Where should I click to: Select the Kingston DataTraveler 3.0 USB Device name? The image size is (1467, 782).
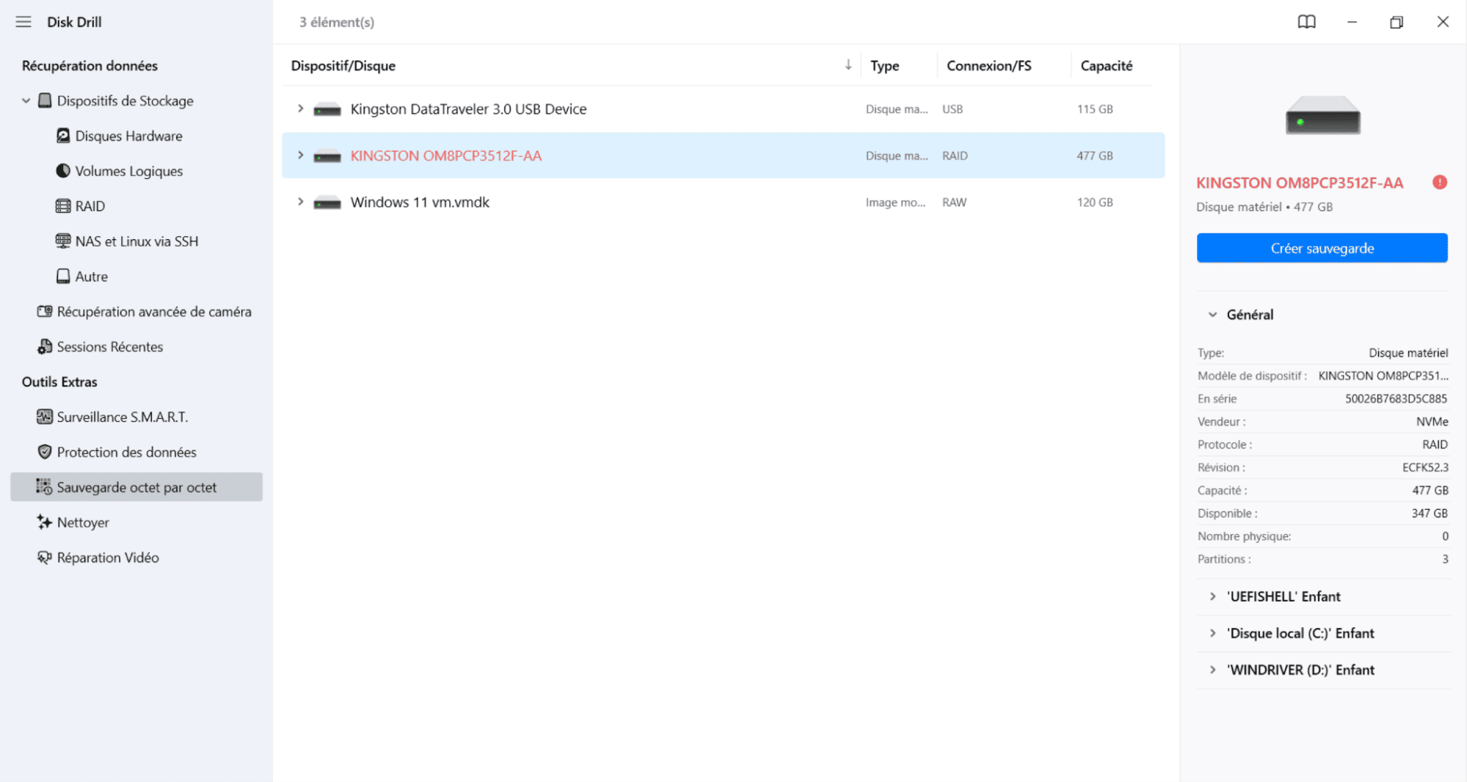[468, 109]
